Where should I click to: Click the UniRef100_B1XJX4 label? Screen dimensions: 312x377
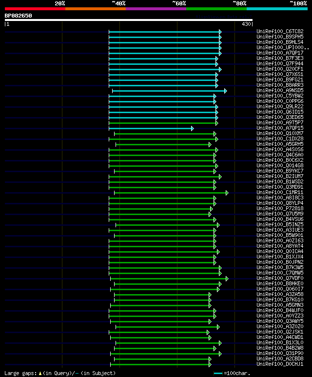click(x=280, y=257)
